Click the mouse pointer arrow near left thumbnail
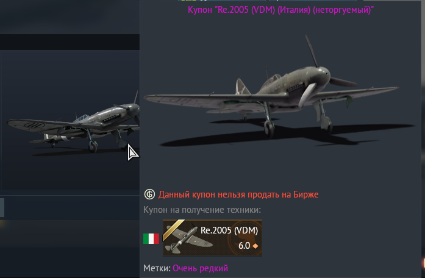 133,152
